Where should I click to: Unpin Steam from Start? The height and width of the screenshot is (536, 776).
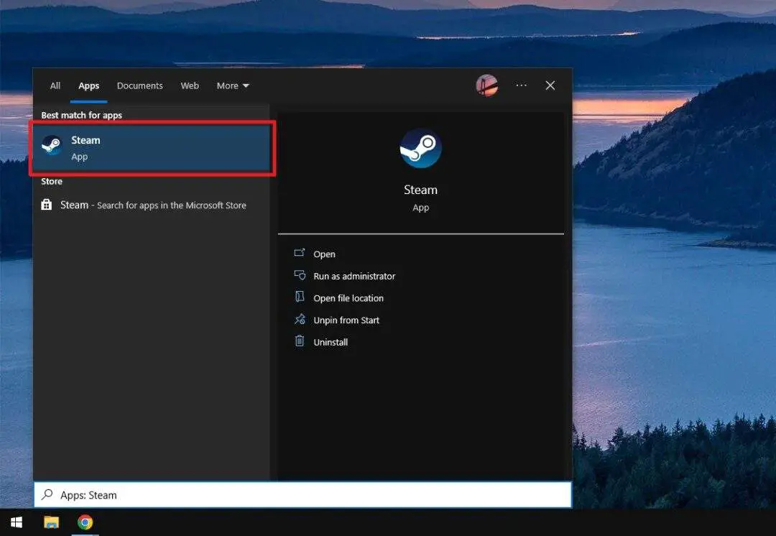[346, 320]
